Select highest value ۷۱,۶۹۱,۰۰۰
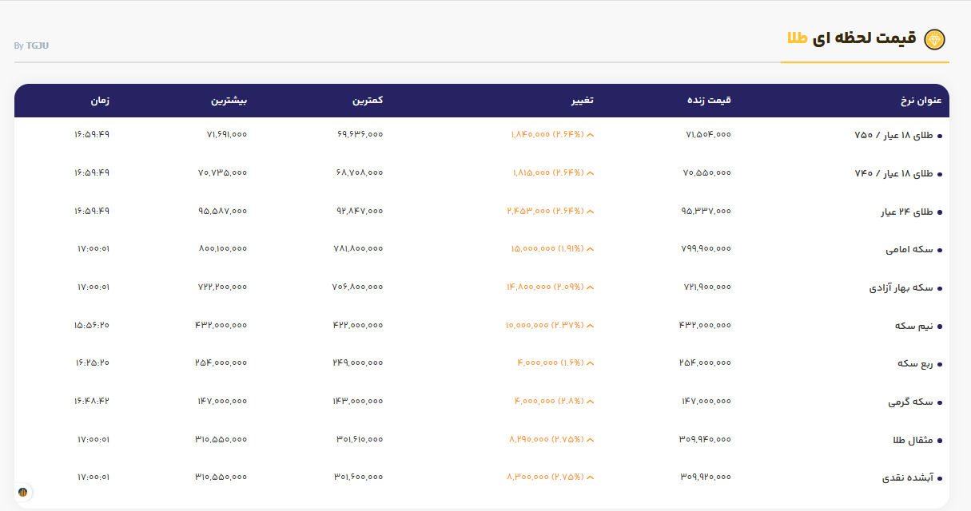 [227, 135]
